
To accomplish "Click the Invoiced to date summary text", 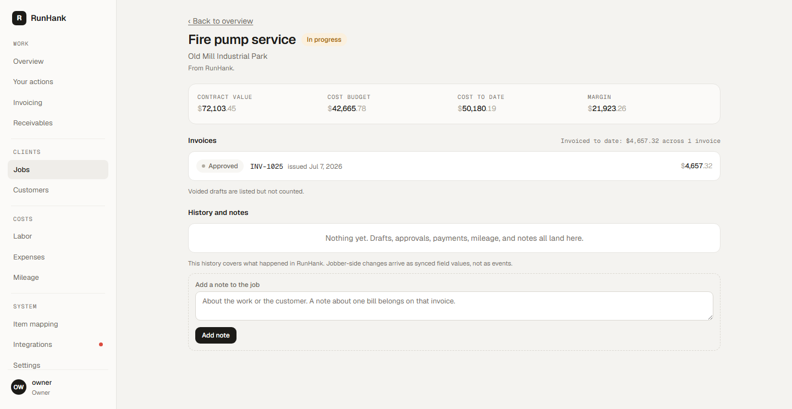I will tap(640, 141).
